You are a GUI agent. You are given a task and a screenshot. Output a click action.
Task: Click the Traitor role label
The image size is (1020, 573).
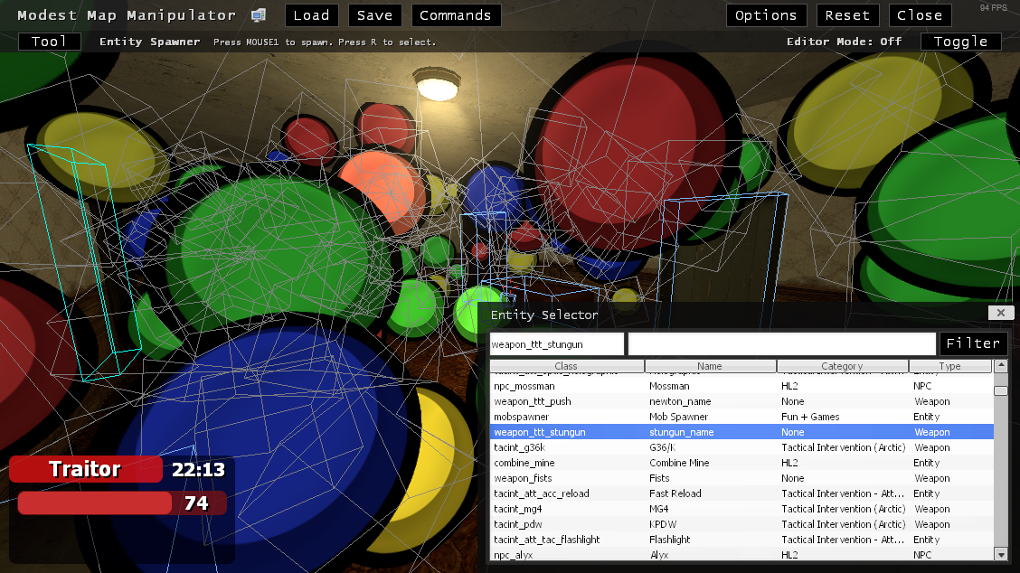(85, 469)
